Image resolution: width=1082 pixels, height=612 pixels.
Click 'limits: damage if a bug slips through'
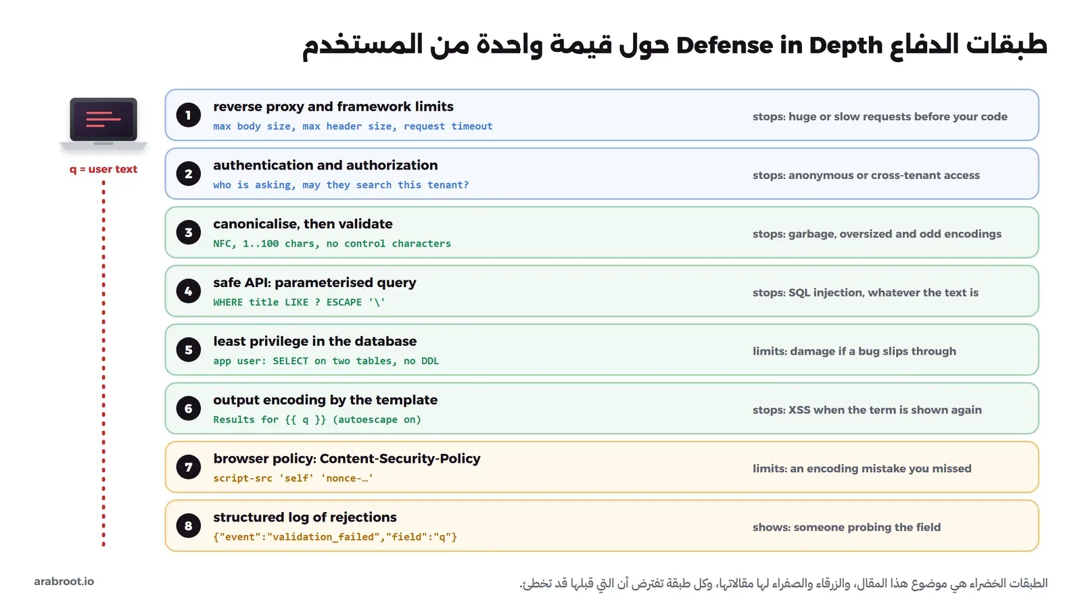click(x=854, y=351)
